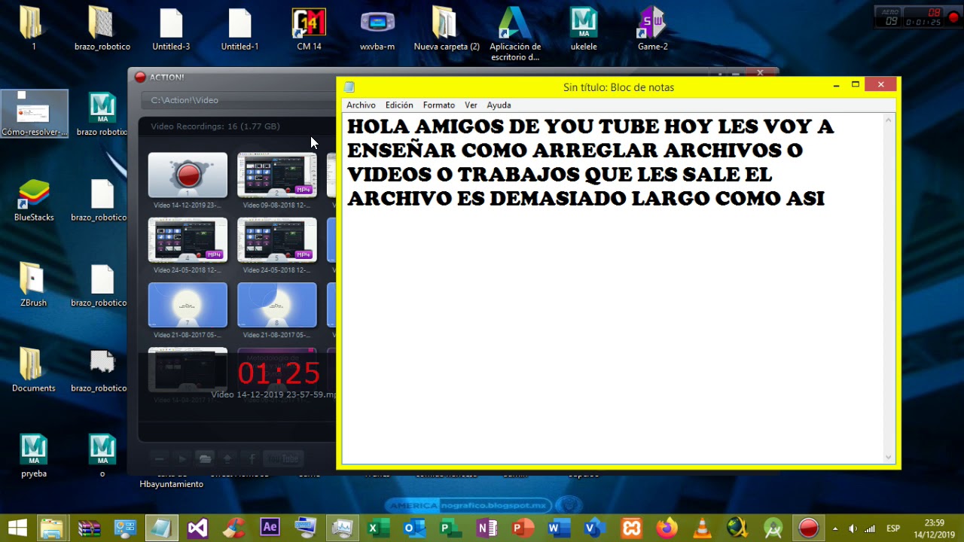Click the C:\Action!\Video path field
The width and height of the screenshot is (964, 542).
[238, 100]
